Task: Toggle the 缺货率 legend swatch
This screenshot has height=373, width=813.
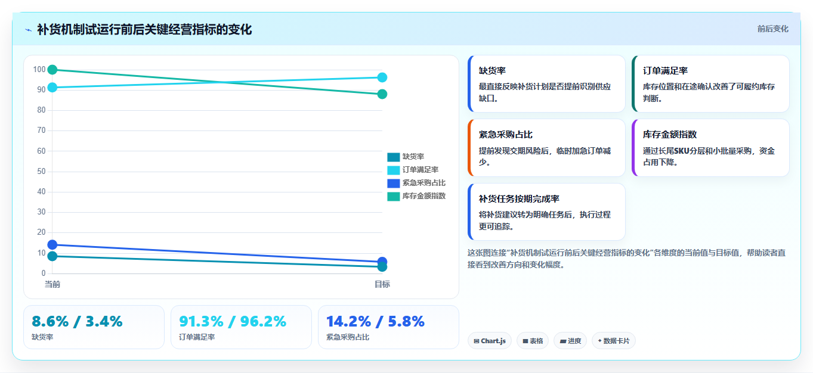Action: tap(393, 157)
